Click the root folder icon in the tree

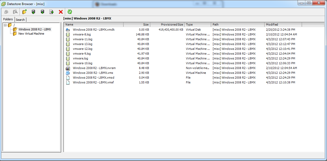[x=10, y=25]
